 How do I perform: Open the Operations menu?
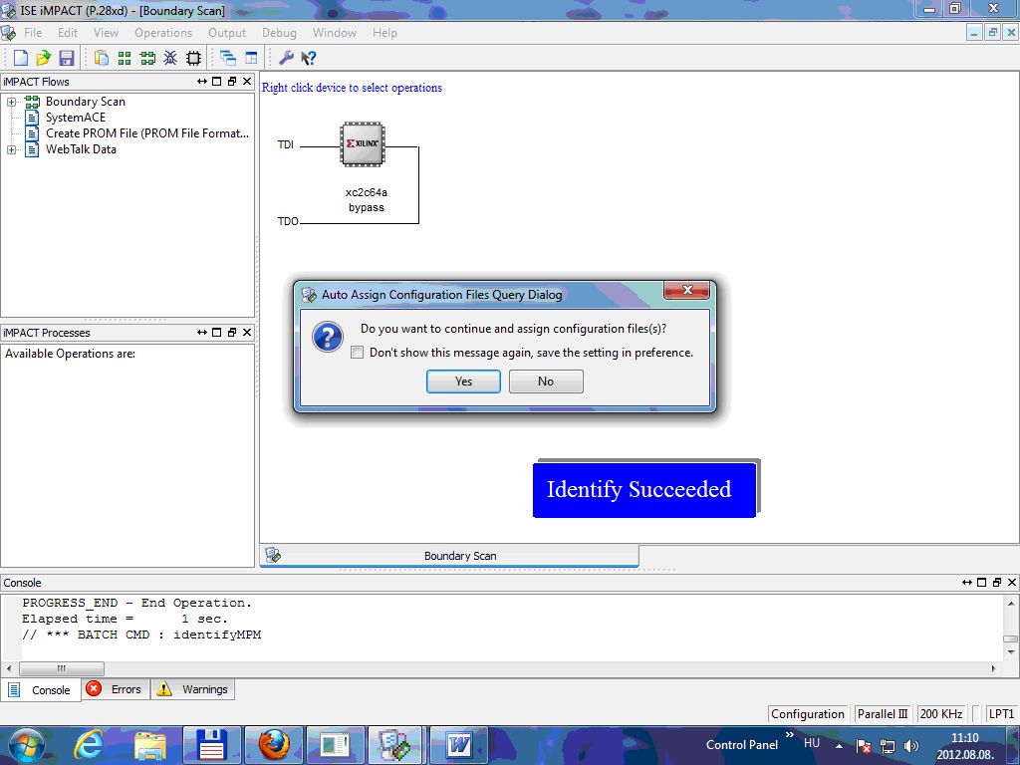click(x=163, y=33)
